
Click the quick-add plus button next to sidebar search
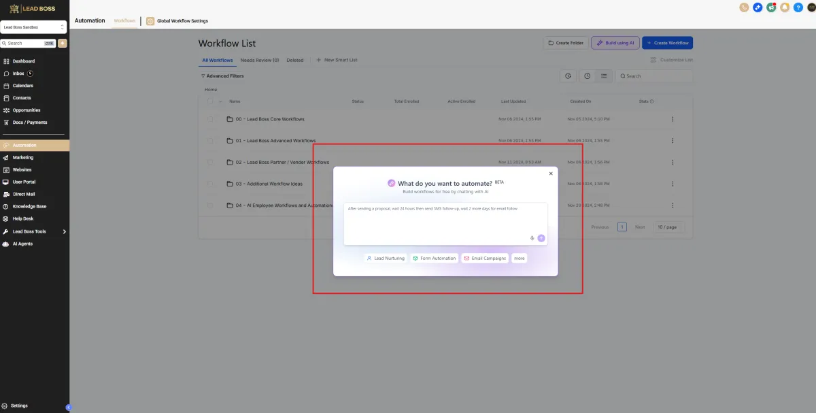(63, 43)
